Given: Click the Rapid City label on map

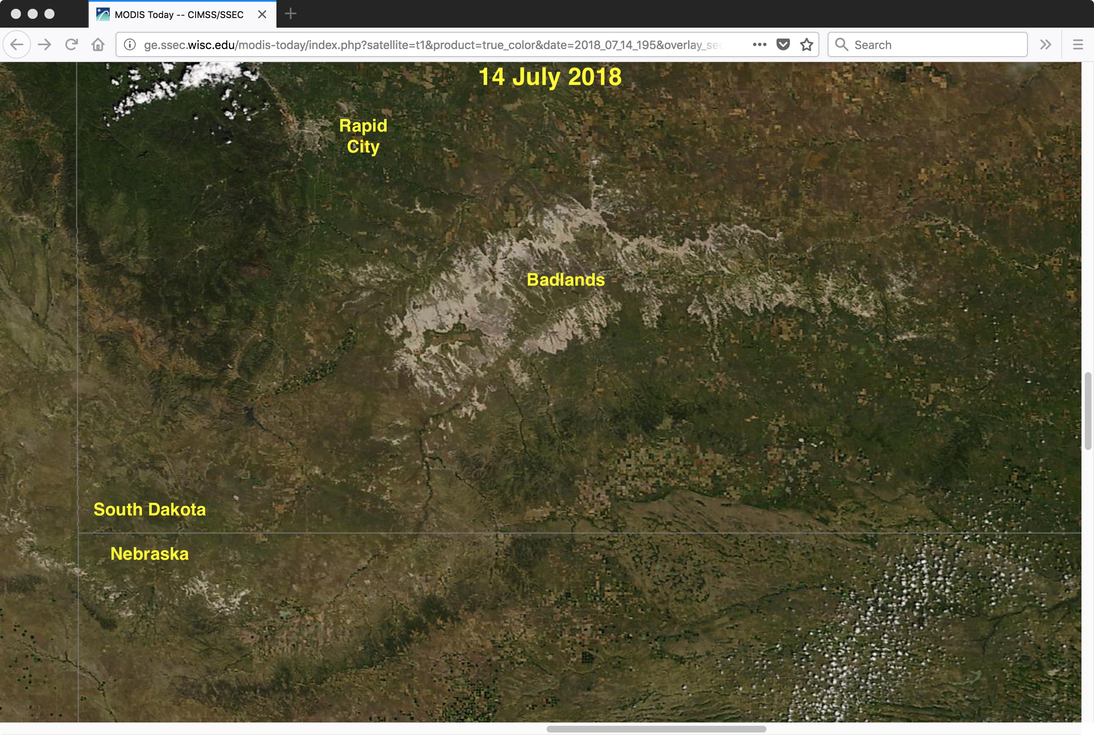Looking at the screenshot, I should [x=363, y=136].
